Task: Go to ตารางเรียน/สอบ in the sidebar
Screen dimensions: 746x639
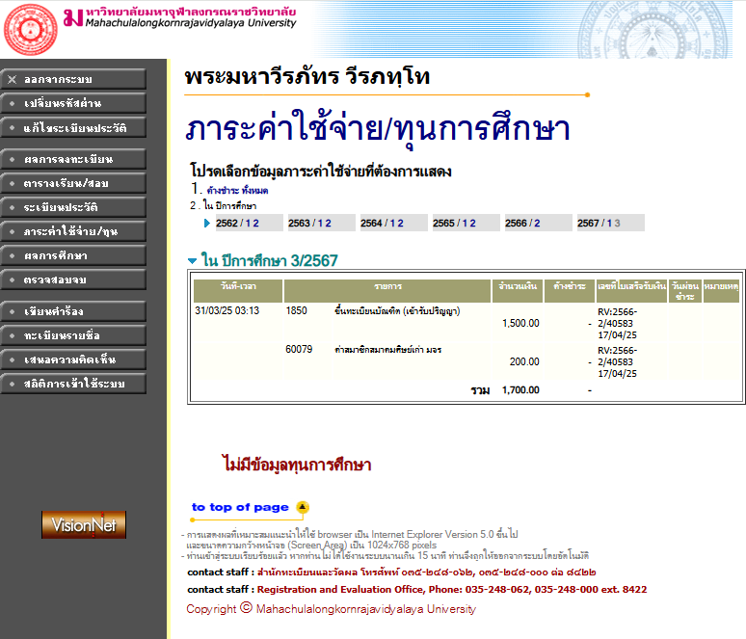Action: [73, 183]
